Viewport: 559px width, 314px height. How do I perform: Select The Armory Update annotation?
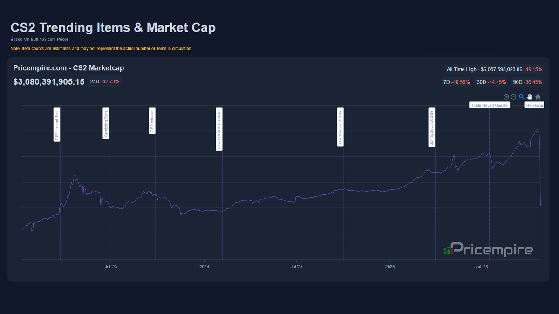point(341,127)
